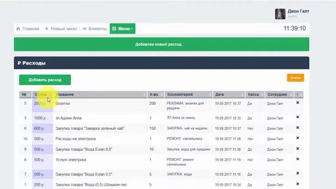Delete expense number 9 Вода Evian row

(298, 149)
